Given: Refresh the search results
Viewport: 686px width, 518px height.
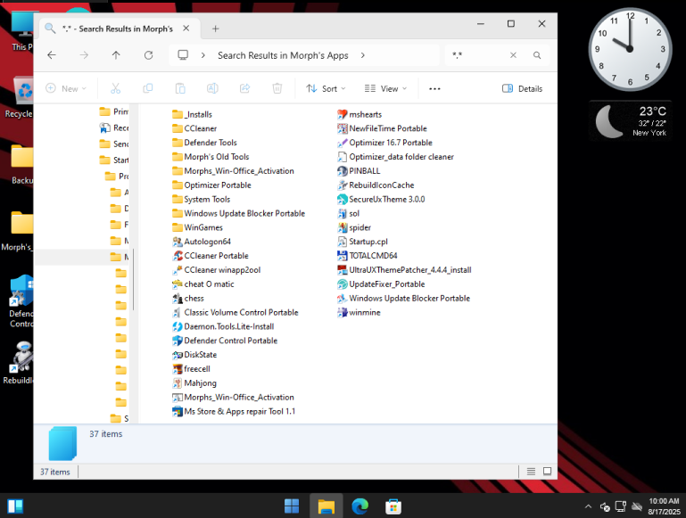Looking at the screenshot, I should 149,55.
